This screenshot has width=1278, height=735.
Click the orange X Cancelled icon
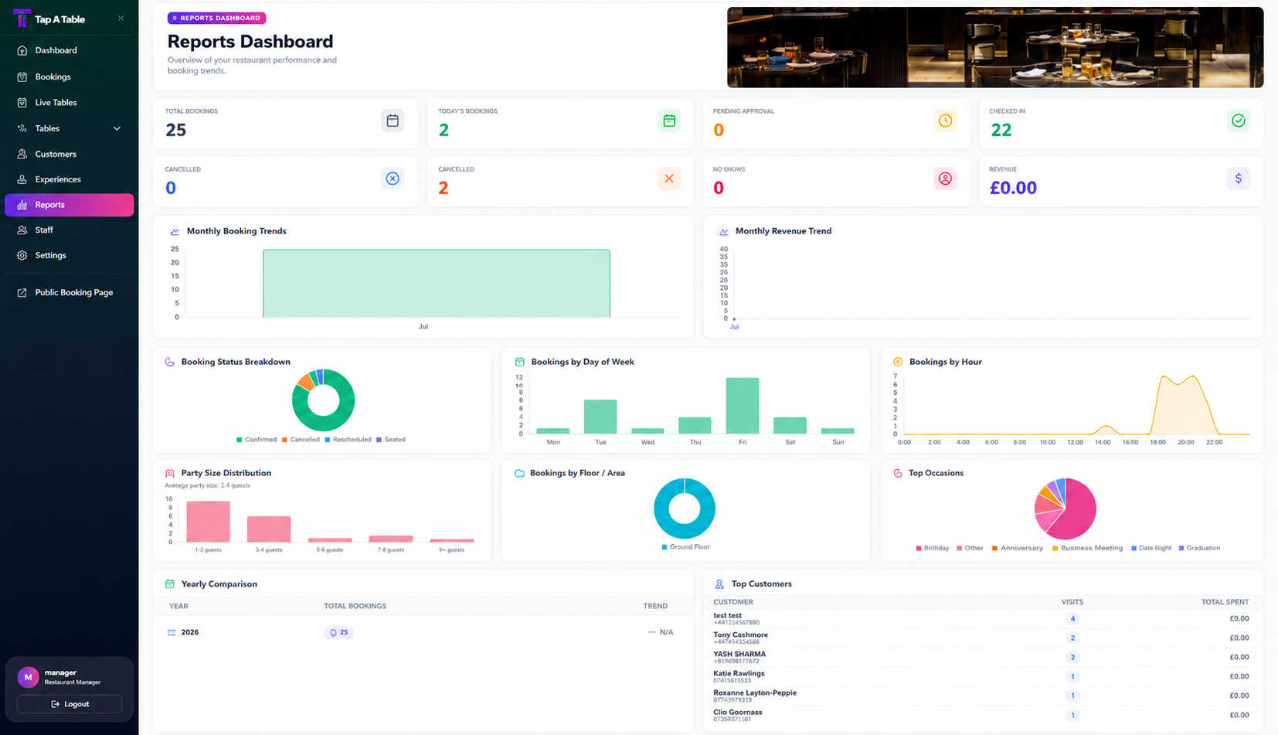click(669, 179)
